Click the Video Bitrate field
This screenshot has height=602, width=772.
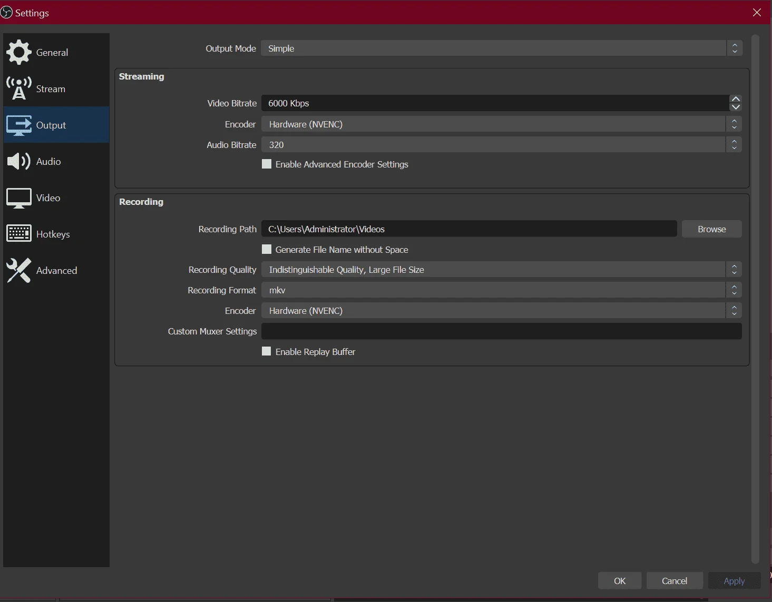click(x=495, y=103)
